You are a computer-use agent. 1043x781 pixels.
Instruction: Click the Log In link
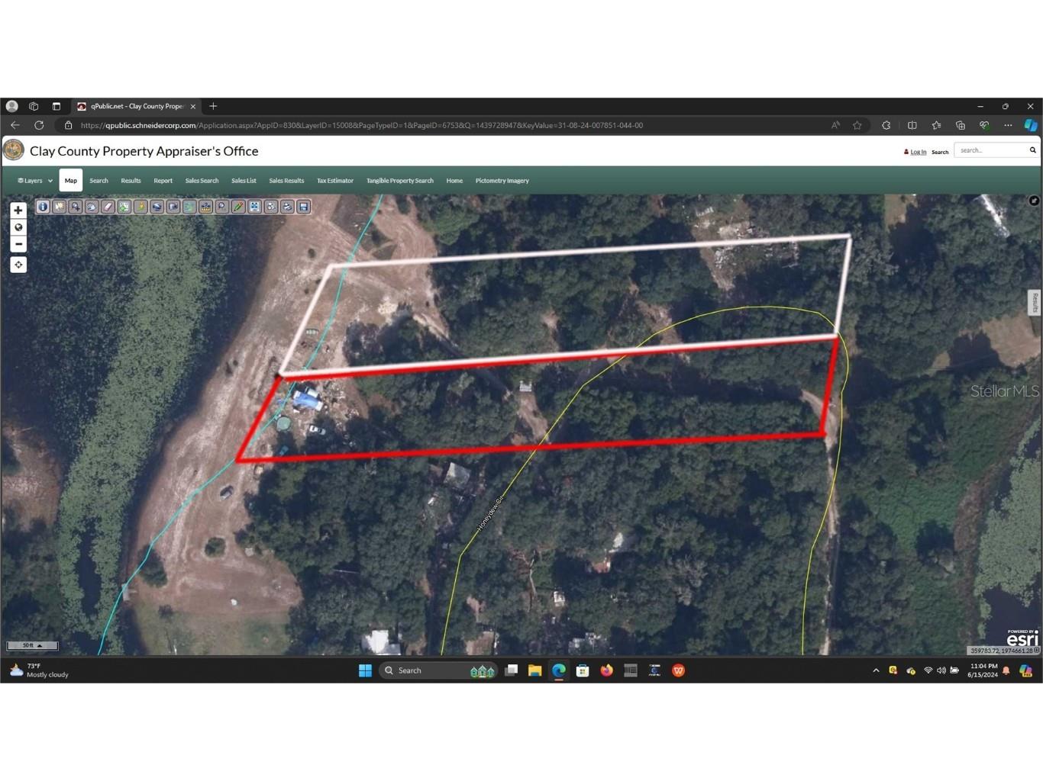pyautogui.click(x=917, y=151)
